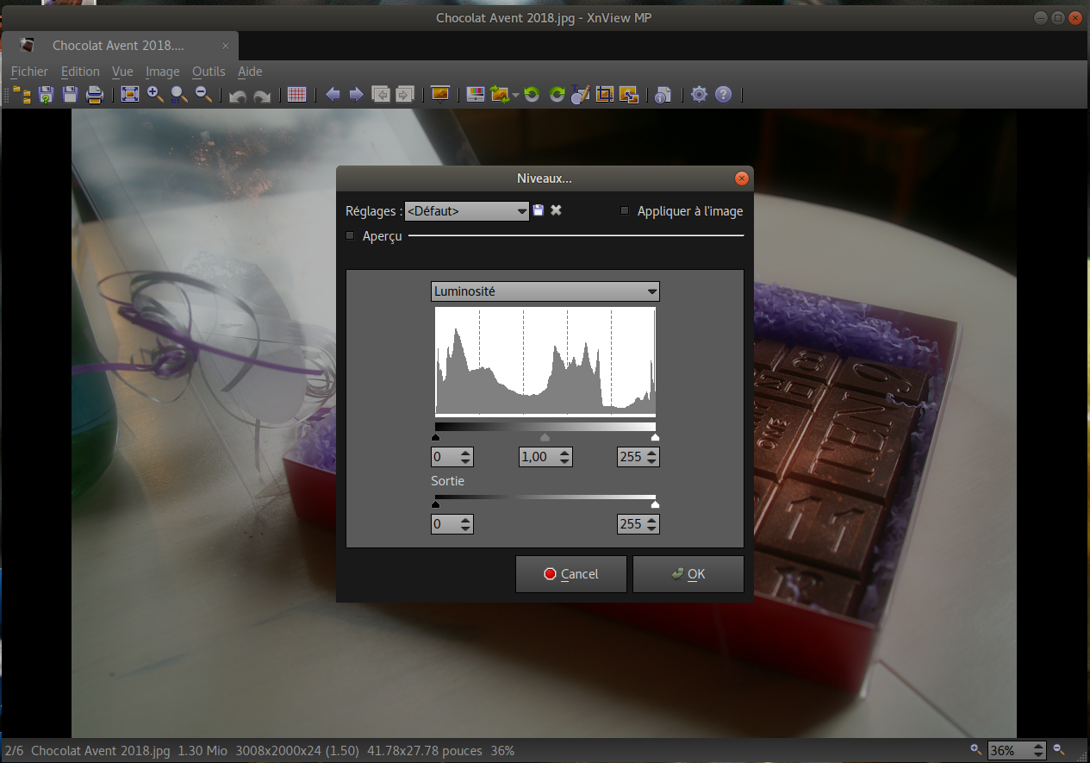Confirm levels with OK button
Screen dimensions: 1090x763
688,574
